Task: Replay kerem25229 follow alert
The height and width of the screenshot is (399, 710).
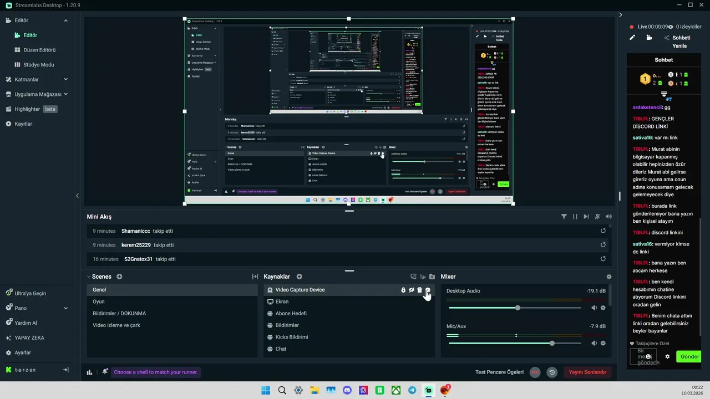Action: tap(603, 245)
